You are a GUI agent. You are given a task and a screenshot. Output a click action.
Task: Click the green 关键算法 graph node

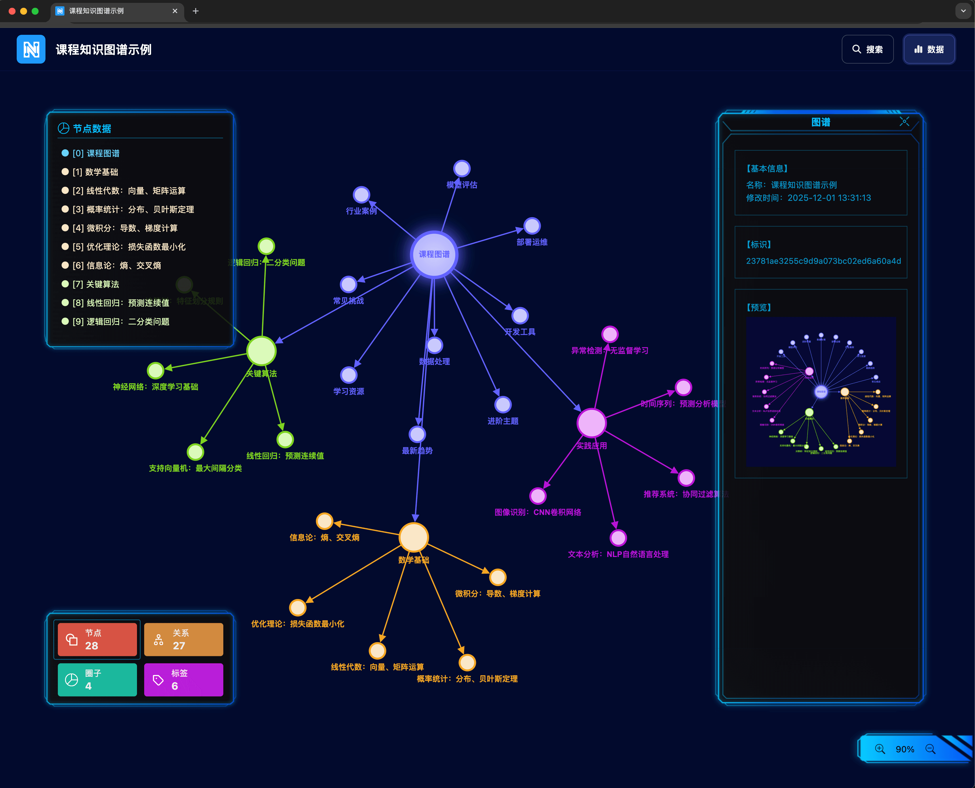261,350
